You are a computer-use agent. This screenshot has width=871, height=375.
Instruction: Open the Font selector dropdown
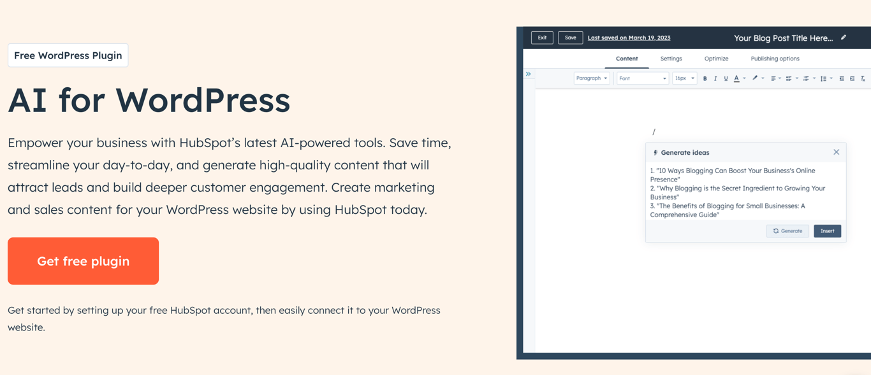coord(641,78)
